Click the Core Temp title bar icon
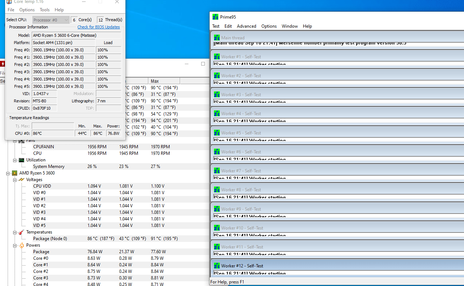The height and width of the screenshot is (286, 464). [9, 1]
